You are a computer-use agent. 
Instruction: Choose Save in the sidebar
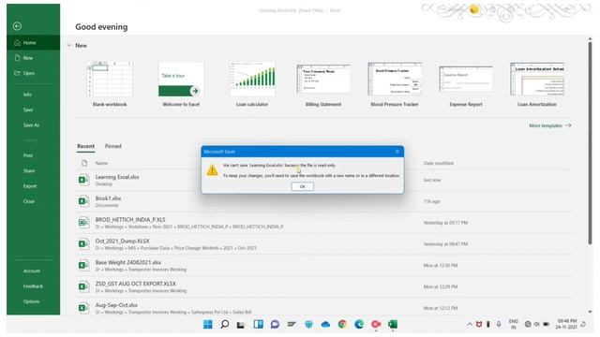click(28, 110)
